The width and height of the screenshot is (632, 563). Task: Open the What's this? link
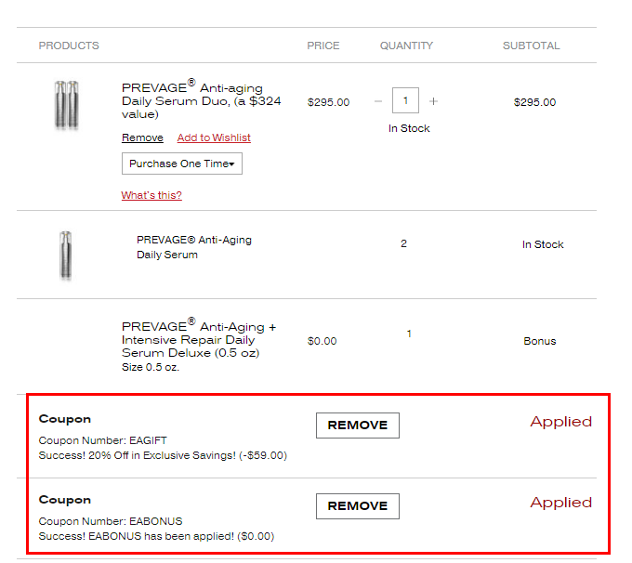coord(151,195)
